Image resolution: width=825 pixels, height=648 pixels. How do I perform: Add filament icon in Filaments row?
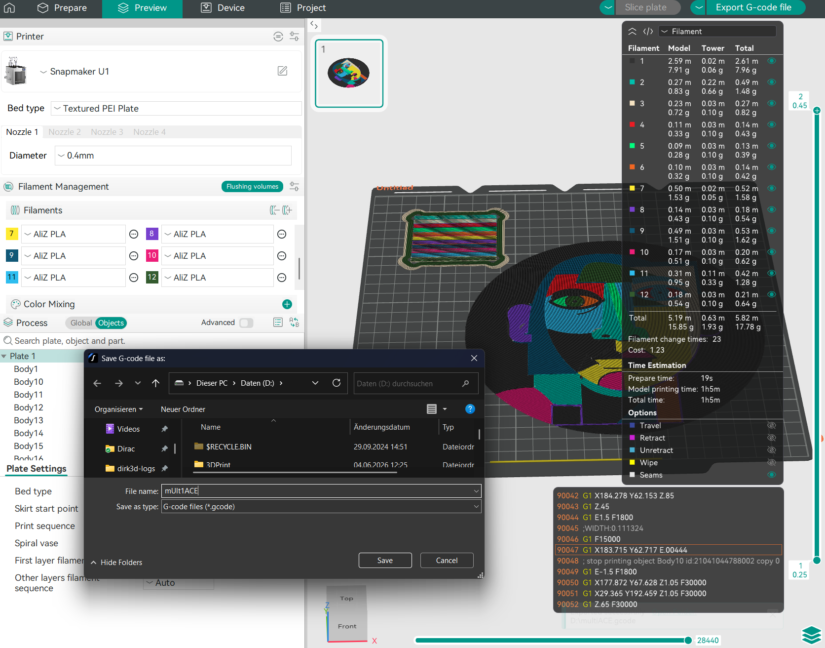[287, 210]
